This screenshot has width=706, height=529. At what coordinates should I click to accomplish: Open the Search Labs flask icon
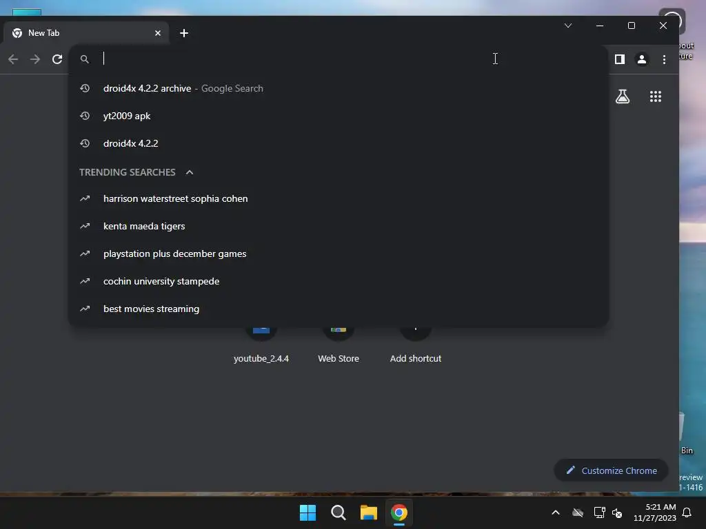(623, 96)
